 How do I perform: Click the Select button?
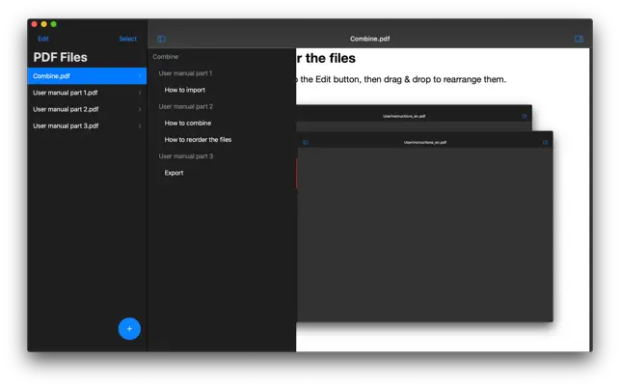tap(127, 39)
